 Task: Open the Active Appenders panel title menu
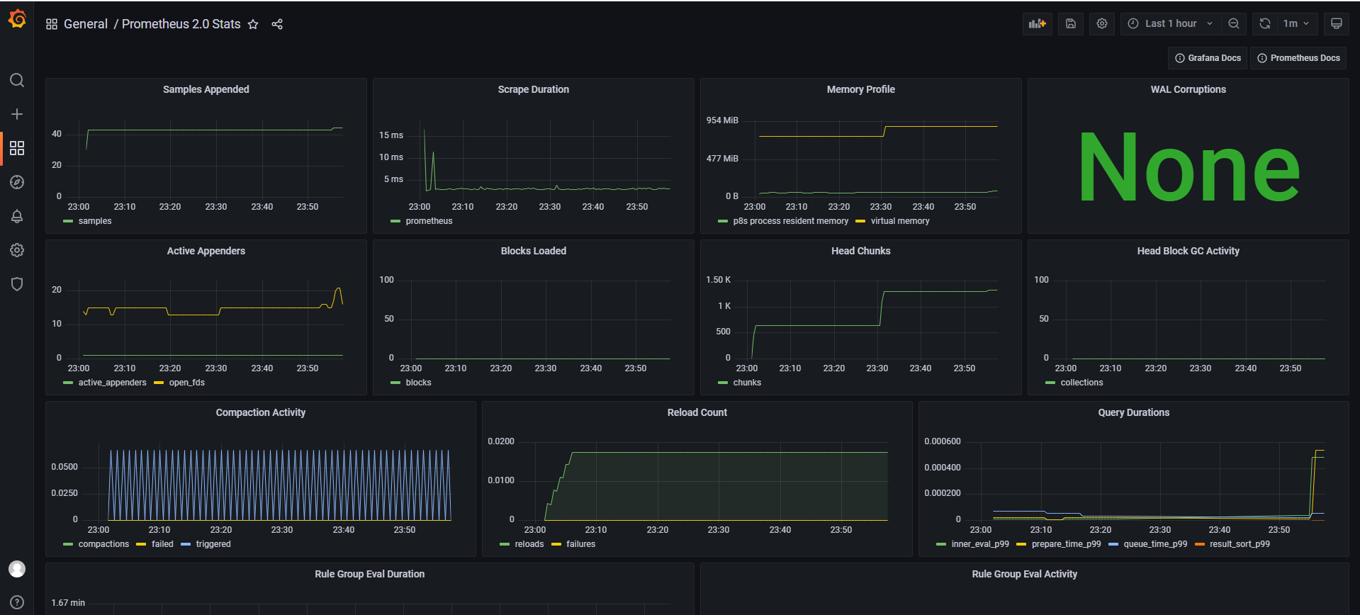pos(206,251)
